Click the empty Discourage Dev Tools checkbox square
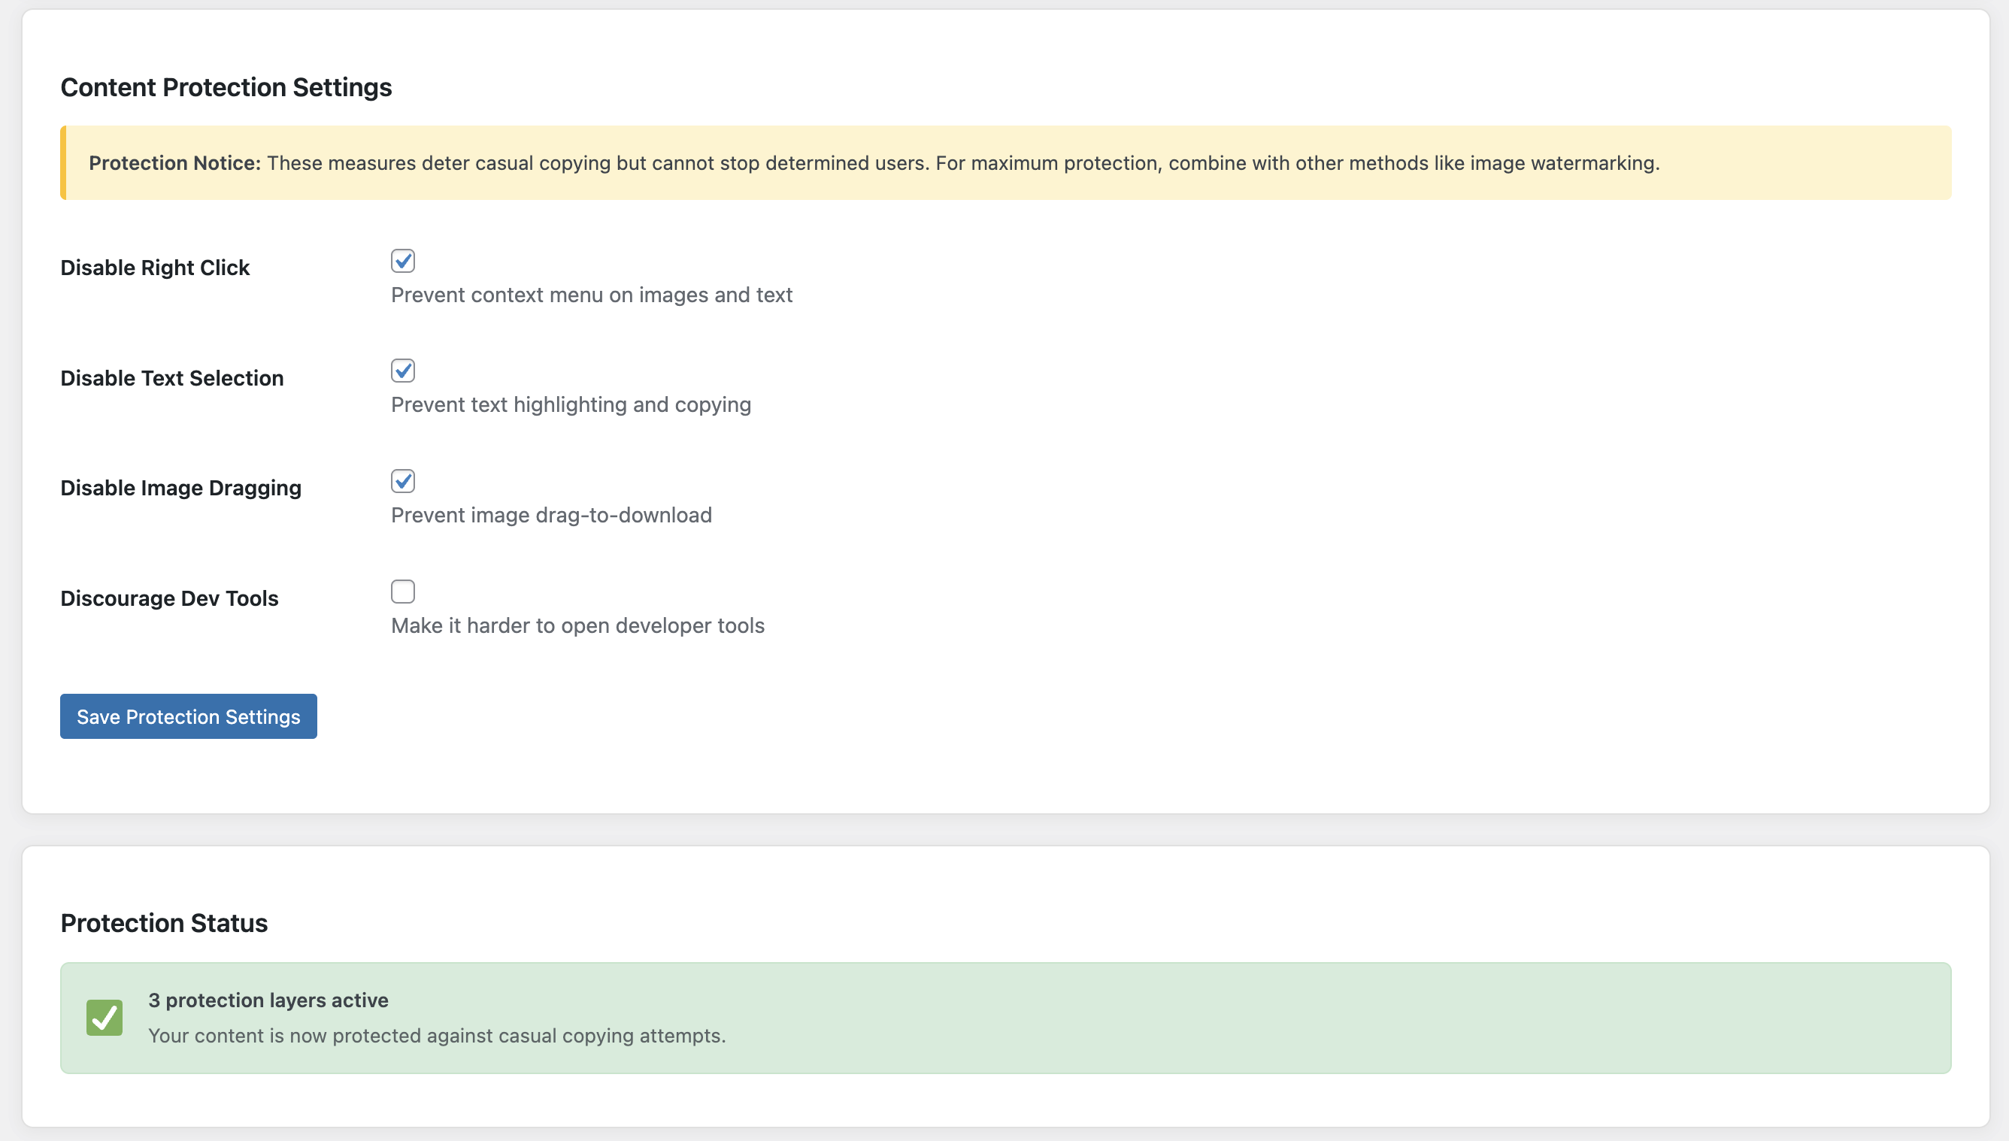2009x1141 pixels. [x=403, y=591]
